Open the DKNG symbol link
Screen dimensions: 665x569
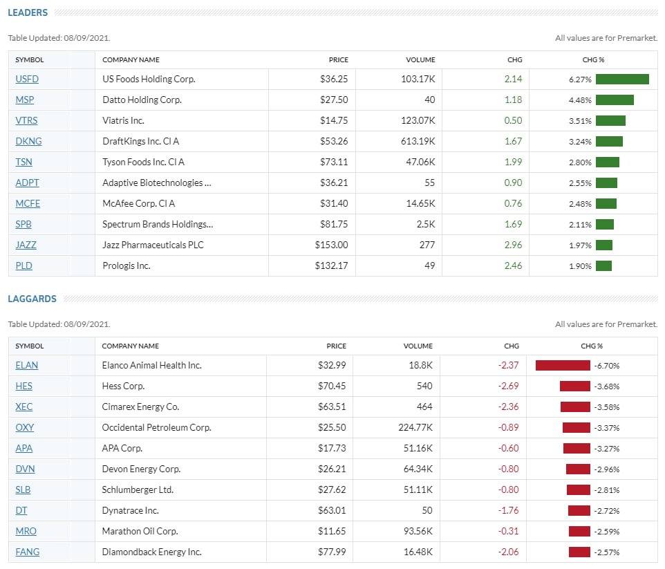[28, 141]
